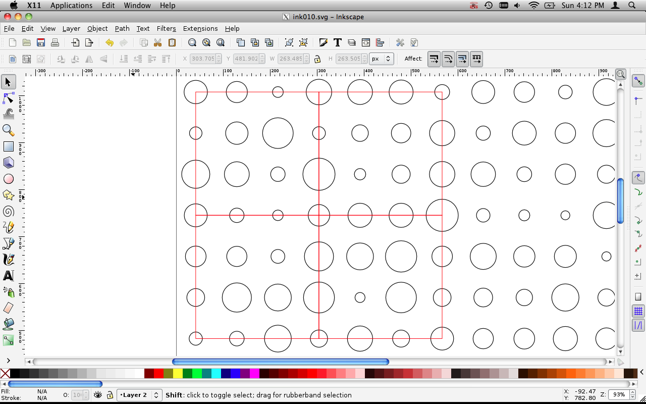Toggle scale stroke width affect button
646x404 pixels.
pyautogui.click(x=434, y=59)
